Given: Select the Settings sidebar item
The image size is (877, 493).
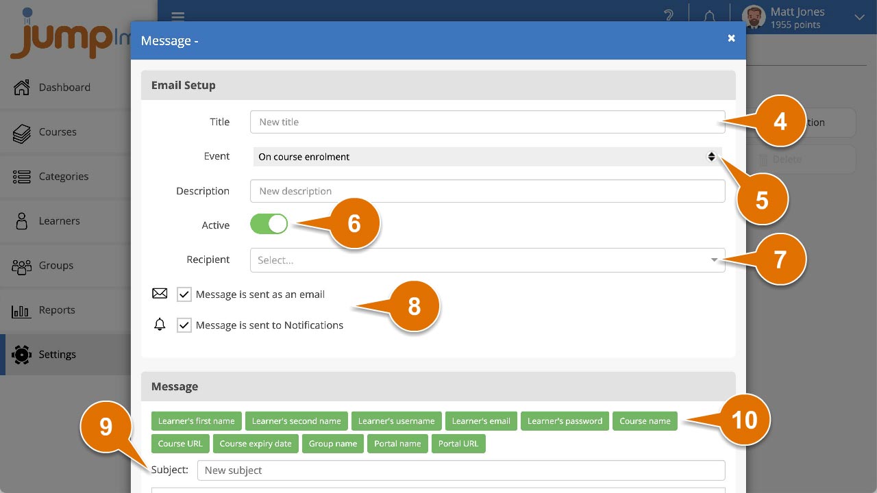Looking at the screenshot, I should 65,355.
